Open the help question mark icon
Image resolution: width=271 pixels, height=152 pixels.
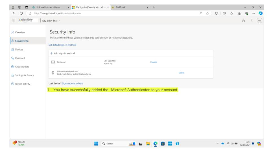click(252, 20)
